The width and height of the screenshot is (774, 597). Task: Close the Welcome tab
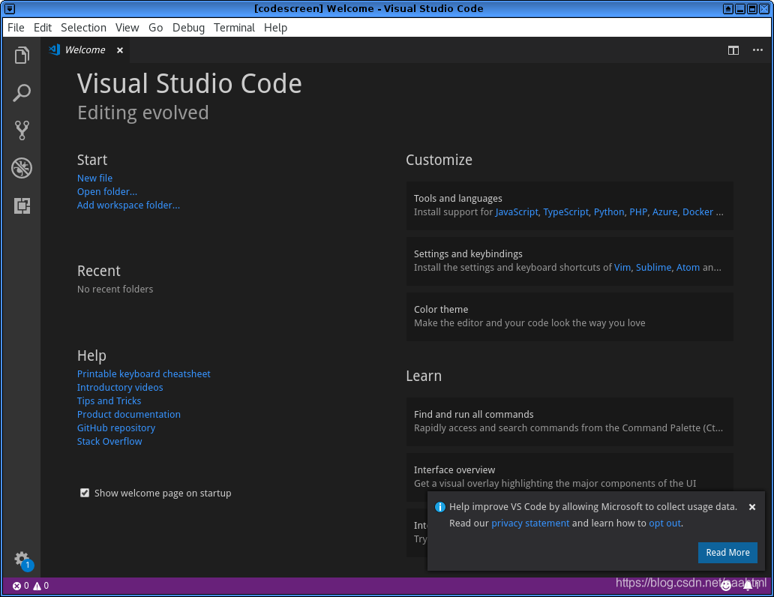(120, 50)
